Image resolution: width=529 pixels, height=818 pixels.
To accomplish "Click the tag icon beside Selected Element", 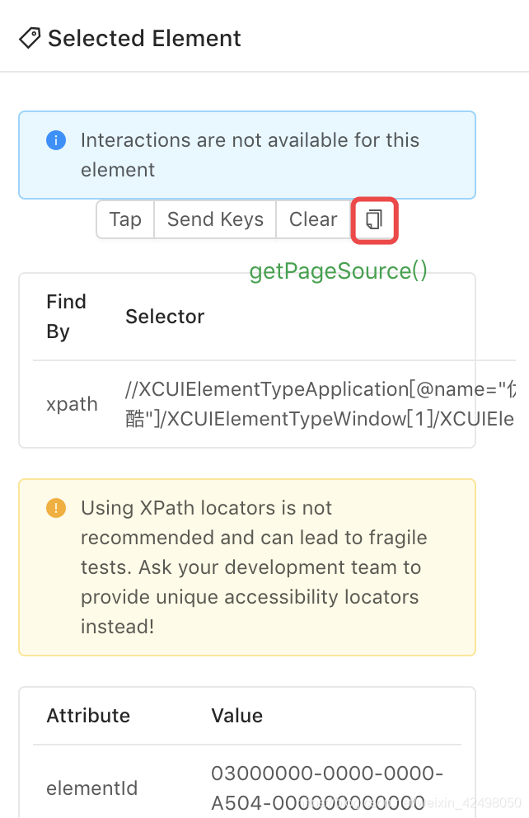I will pos(30,38).
